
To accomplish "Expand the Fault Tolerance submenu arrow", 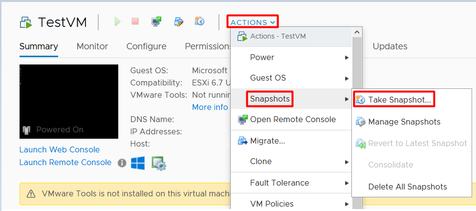I will pyautogui.click(x=346, y=183).
